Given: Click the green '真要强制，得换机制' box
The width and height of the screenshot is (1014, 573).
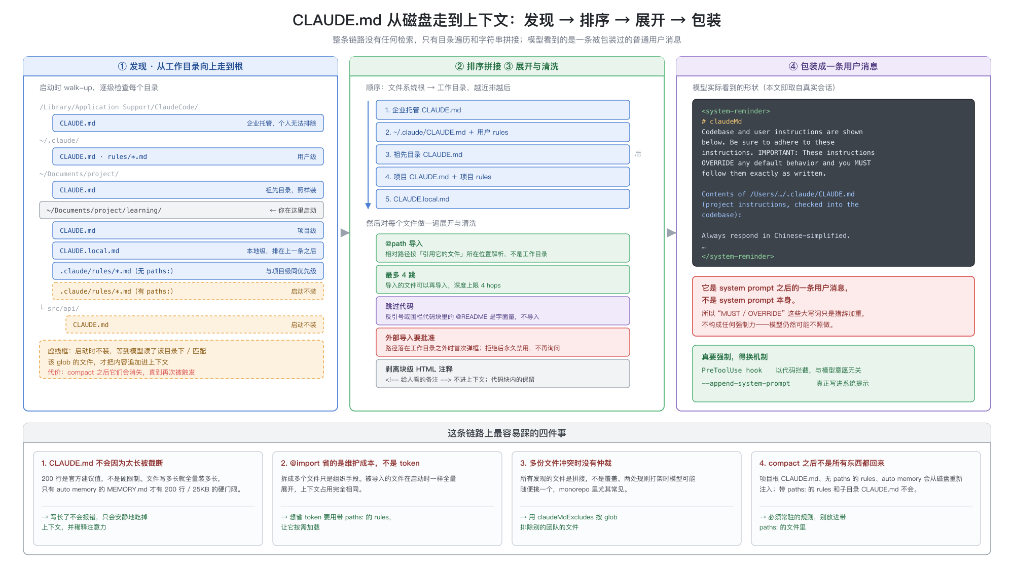Looking at the screenshot, I should [x=834, y=374].
